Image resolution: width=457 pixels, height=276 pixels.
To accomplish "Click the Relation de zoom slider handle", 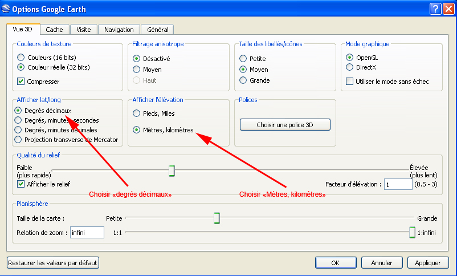I will pyautogui.click(x=412, y=232).
